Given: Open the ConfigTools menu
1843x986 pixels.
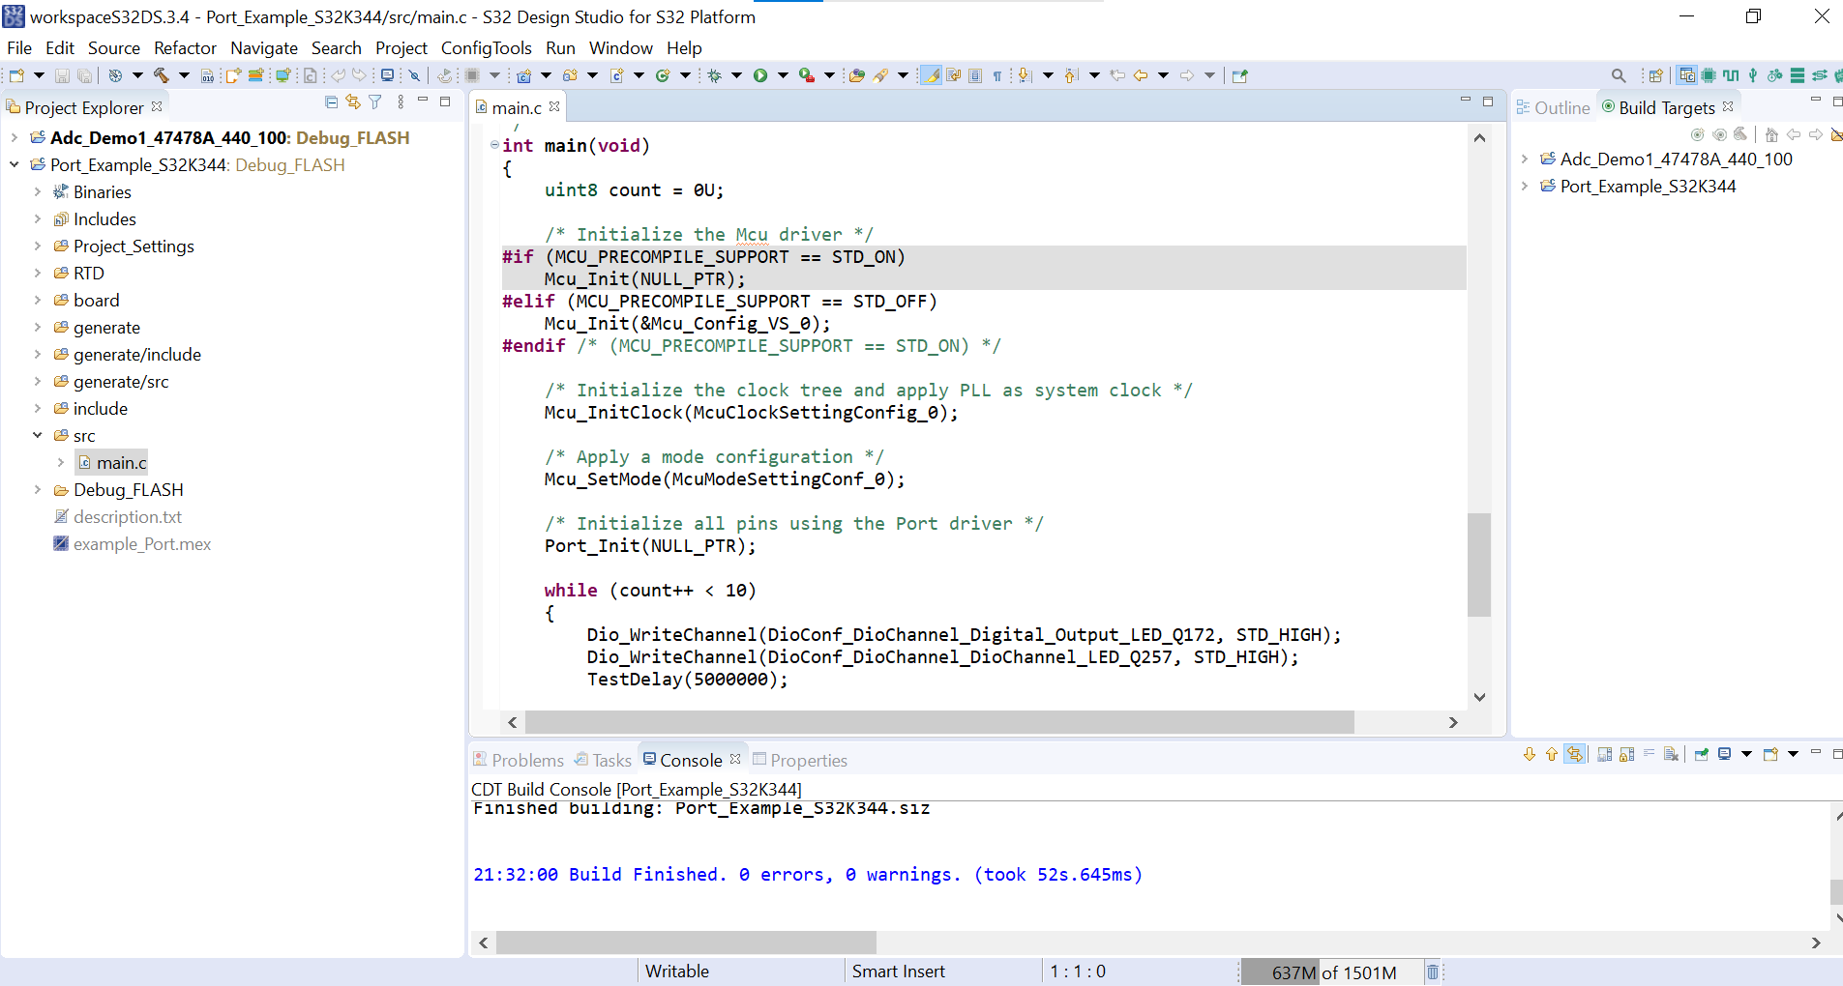Looking at the screenshot, I should pos(487,47).
